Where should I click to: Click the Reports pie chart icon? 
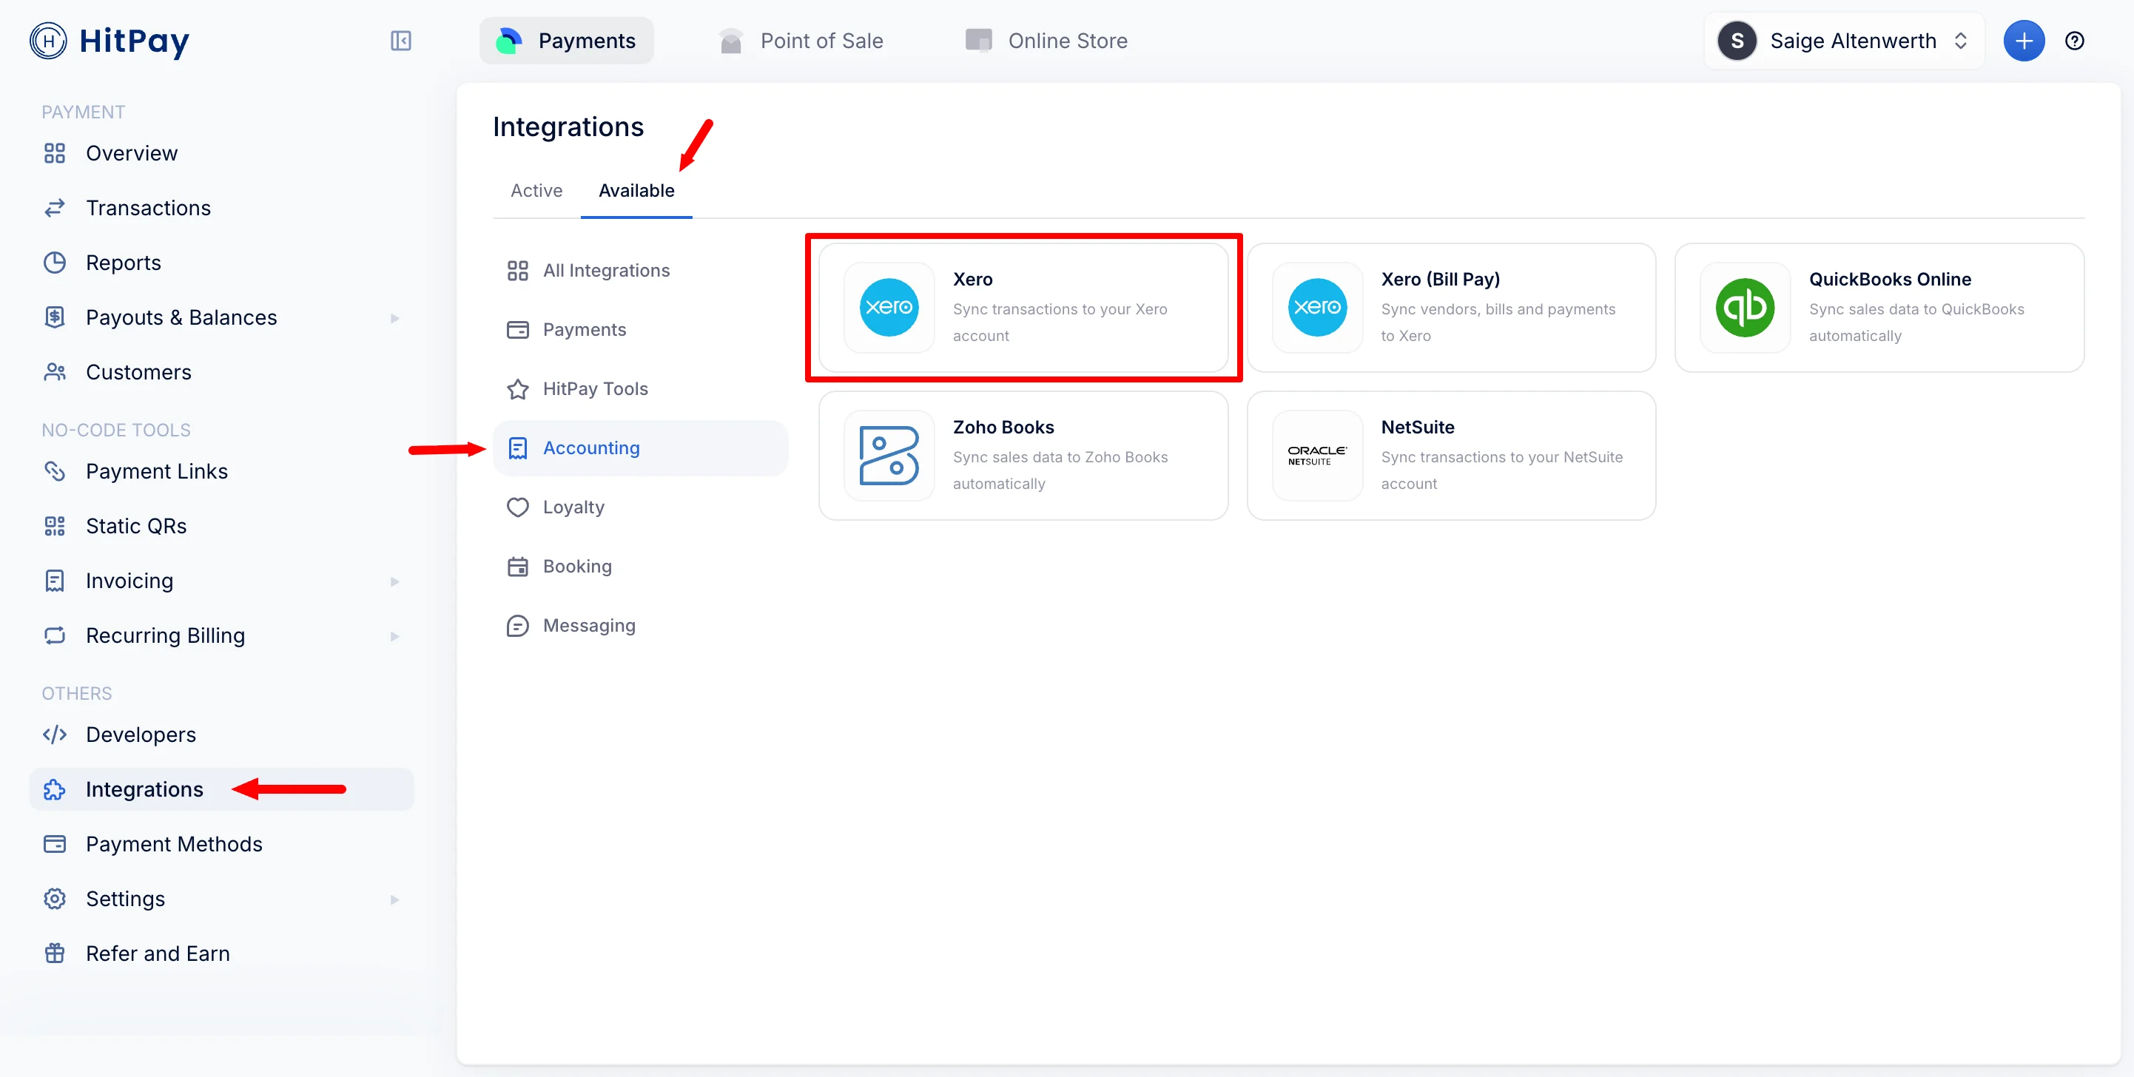pos(55,263)
